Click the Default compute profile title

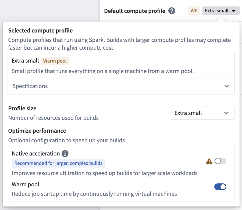[x=134, y=11]
